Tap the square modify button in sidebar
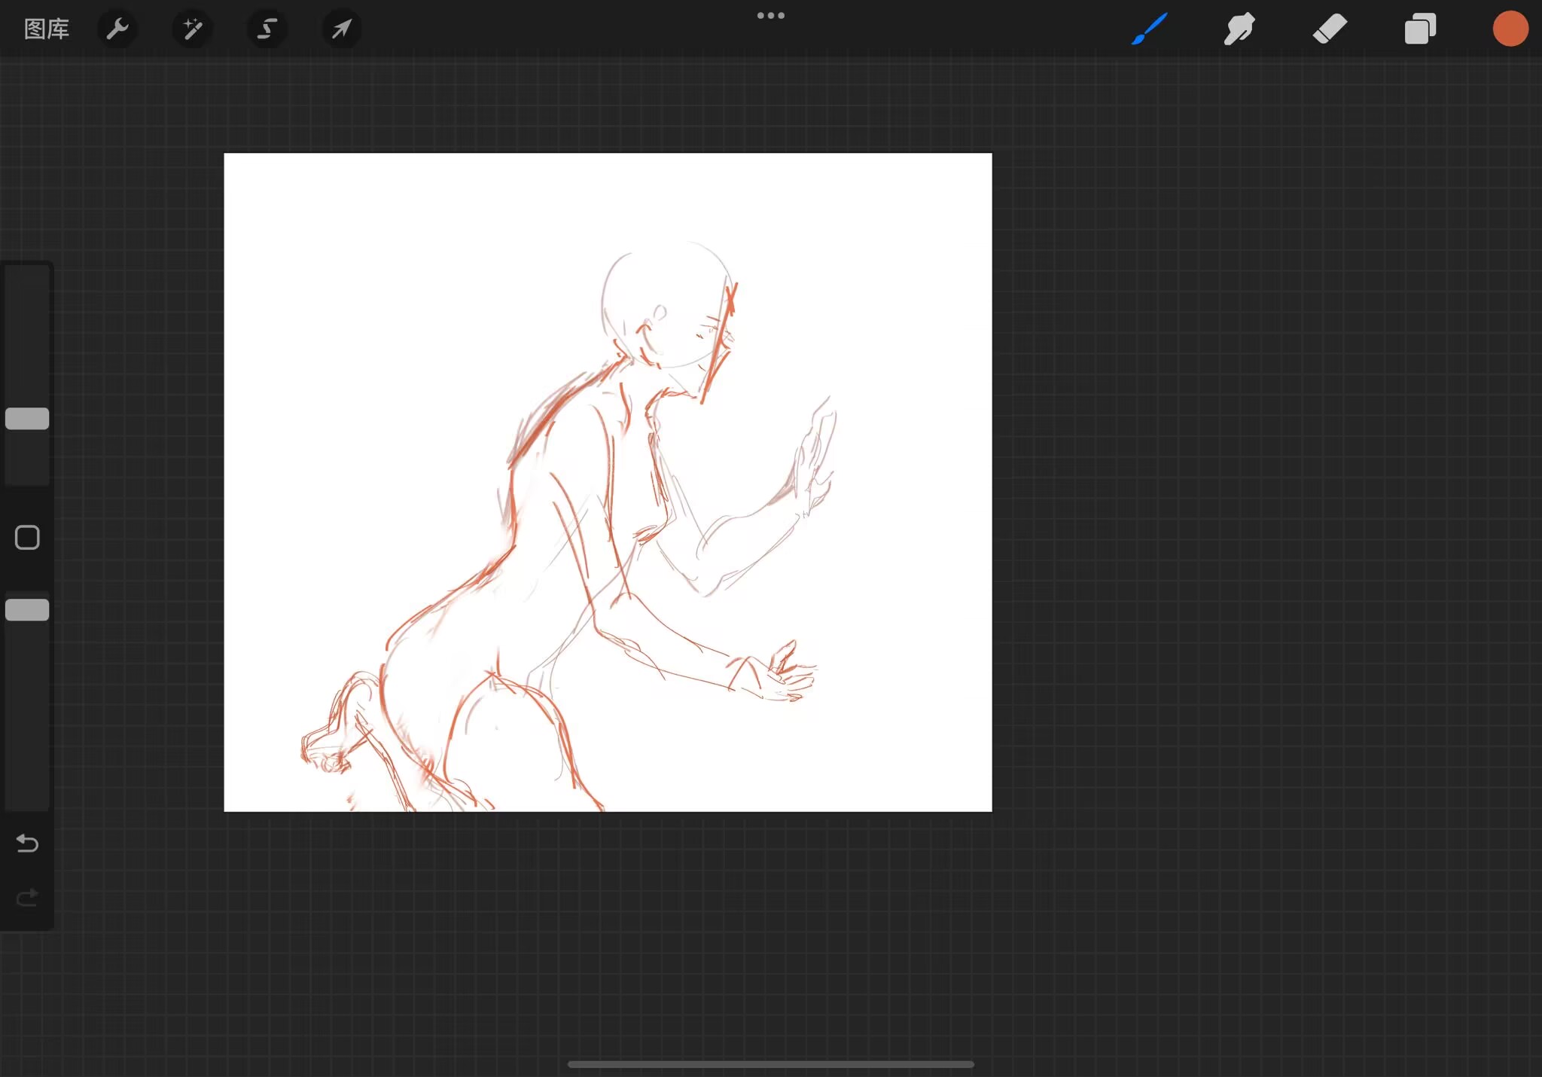 [x=27, y=538]
